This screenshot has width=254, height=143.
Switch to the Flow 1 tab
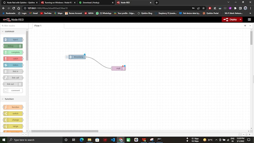38,26
